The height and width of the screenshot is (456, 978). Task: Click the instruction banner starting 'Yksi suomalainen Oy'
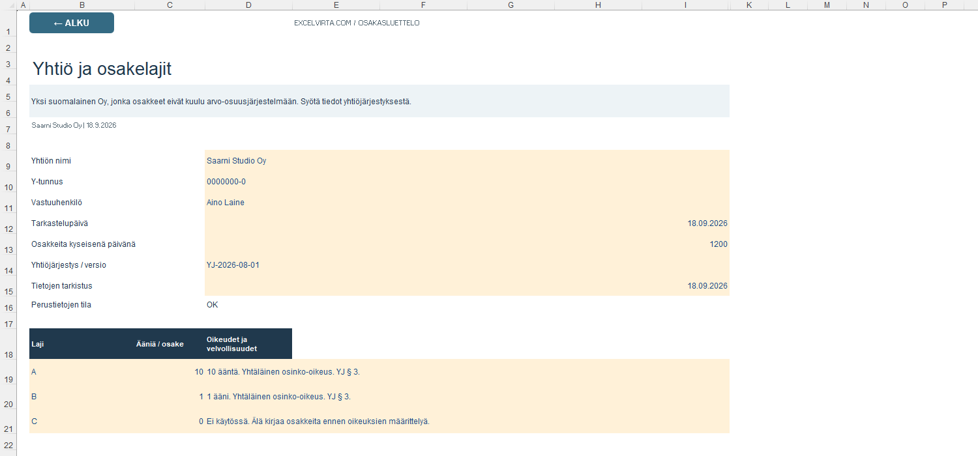(379, 101)
